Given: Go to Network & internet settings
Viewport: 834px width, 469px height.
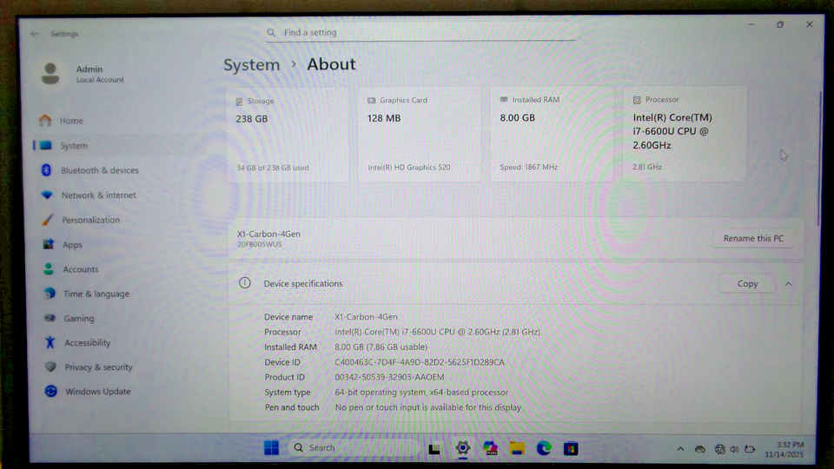Looking at the screenshot, I should point(98,195).
